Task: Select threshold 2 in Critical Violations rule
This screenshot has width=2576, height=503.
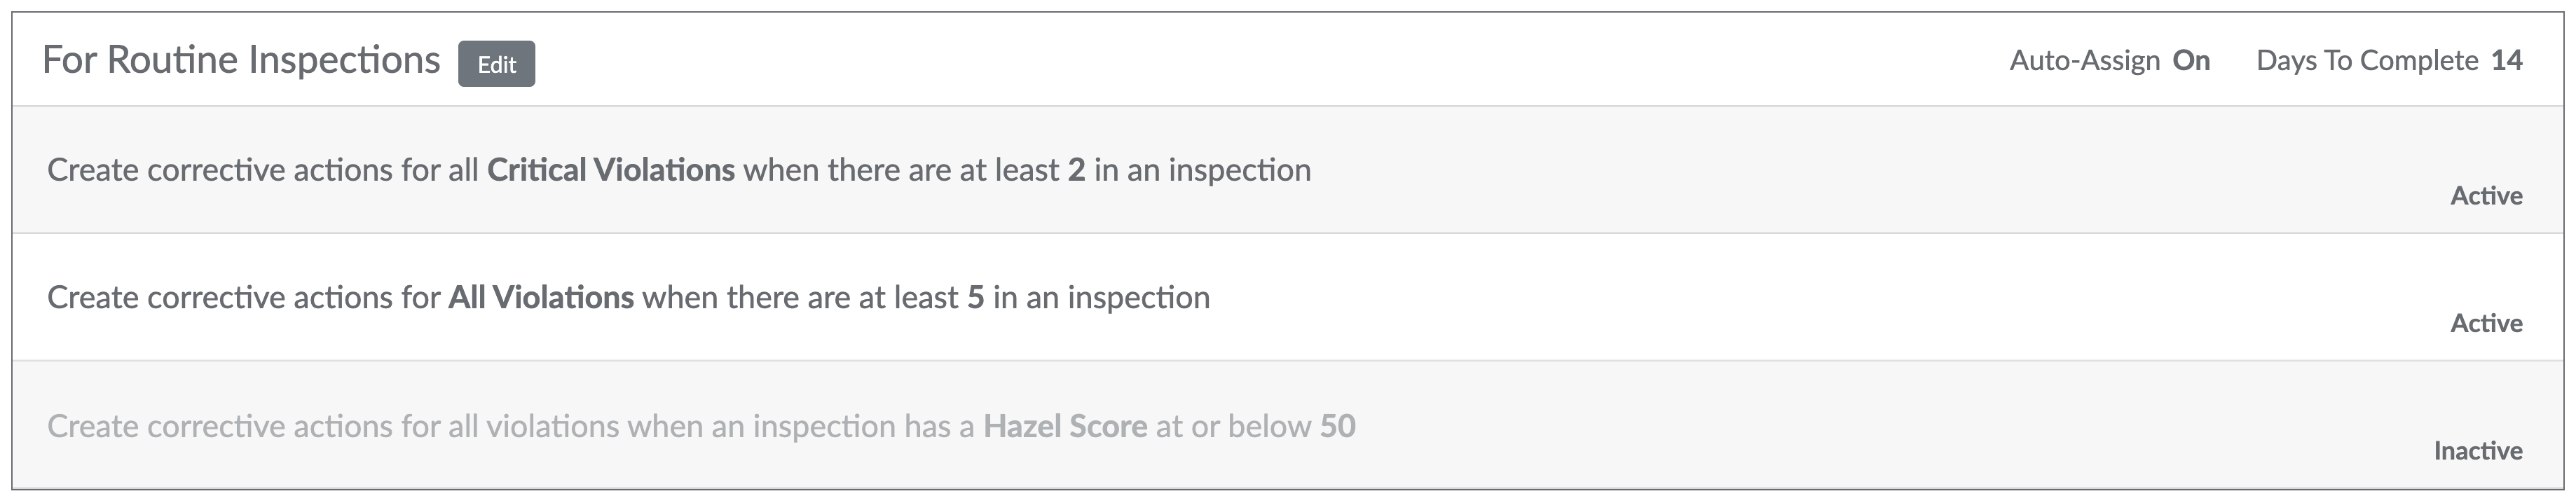Action: click(x=1076, y=170)
